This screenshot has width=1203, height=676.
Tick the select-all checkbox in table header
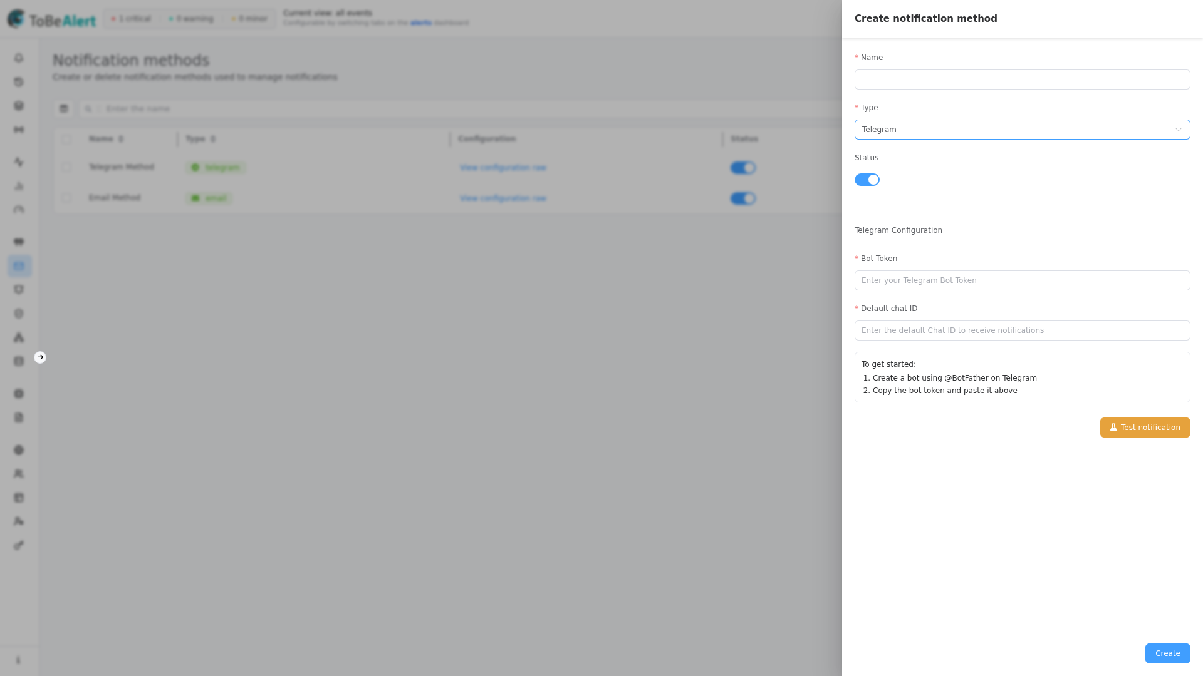[x=66, y=140]
